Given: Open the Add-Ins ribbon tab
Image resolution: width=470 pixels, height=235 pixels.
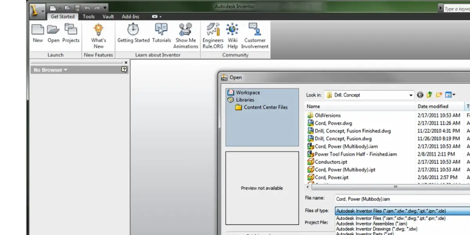Looking at the screenshot, I should [130, 16].
